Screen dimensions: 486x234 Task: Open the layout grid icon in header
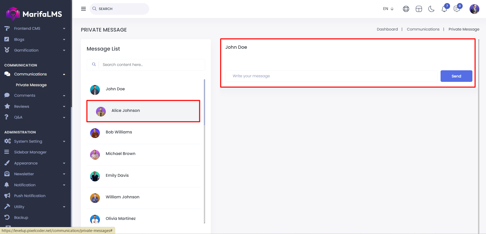tap(419, 9)
